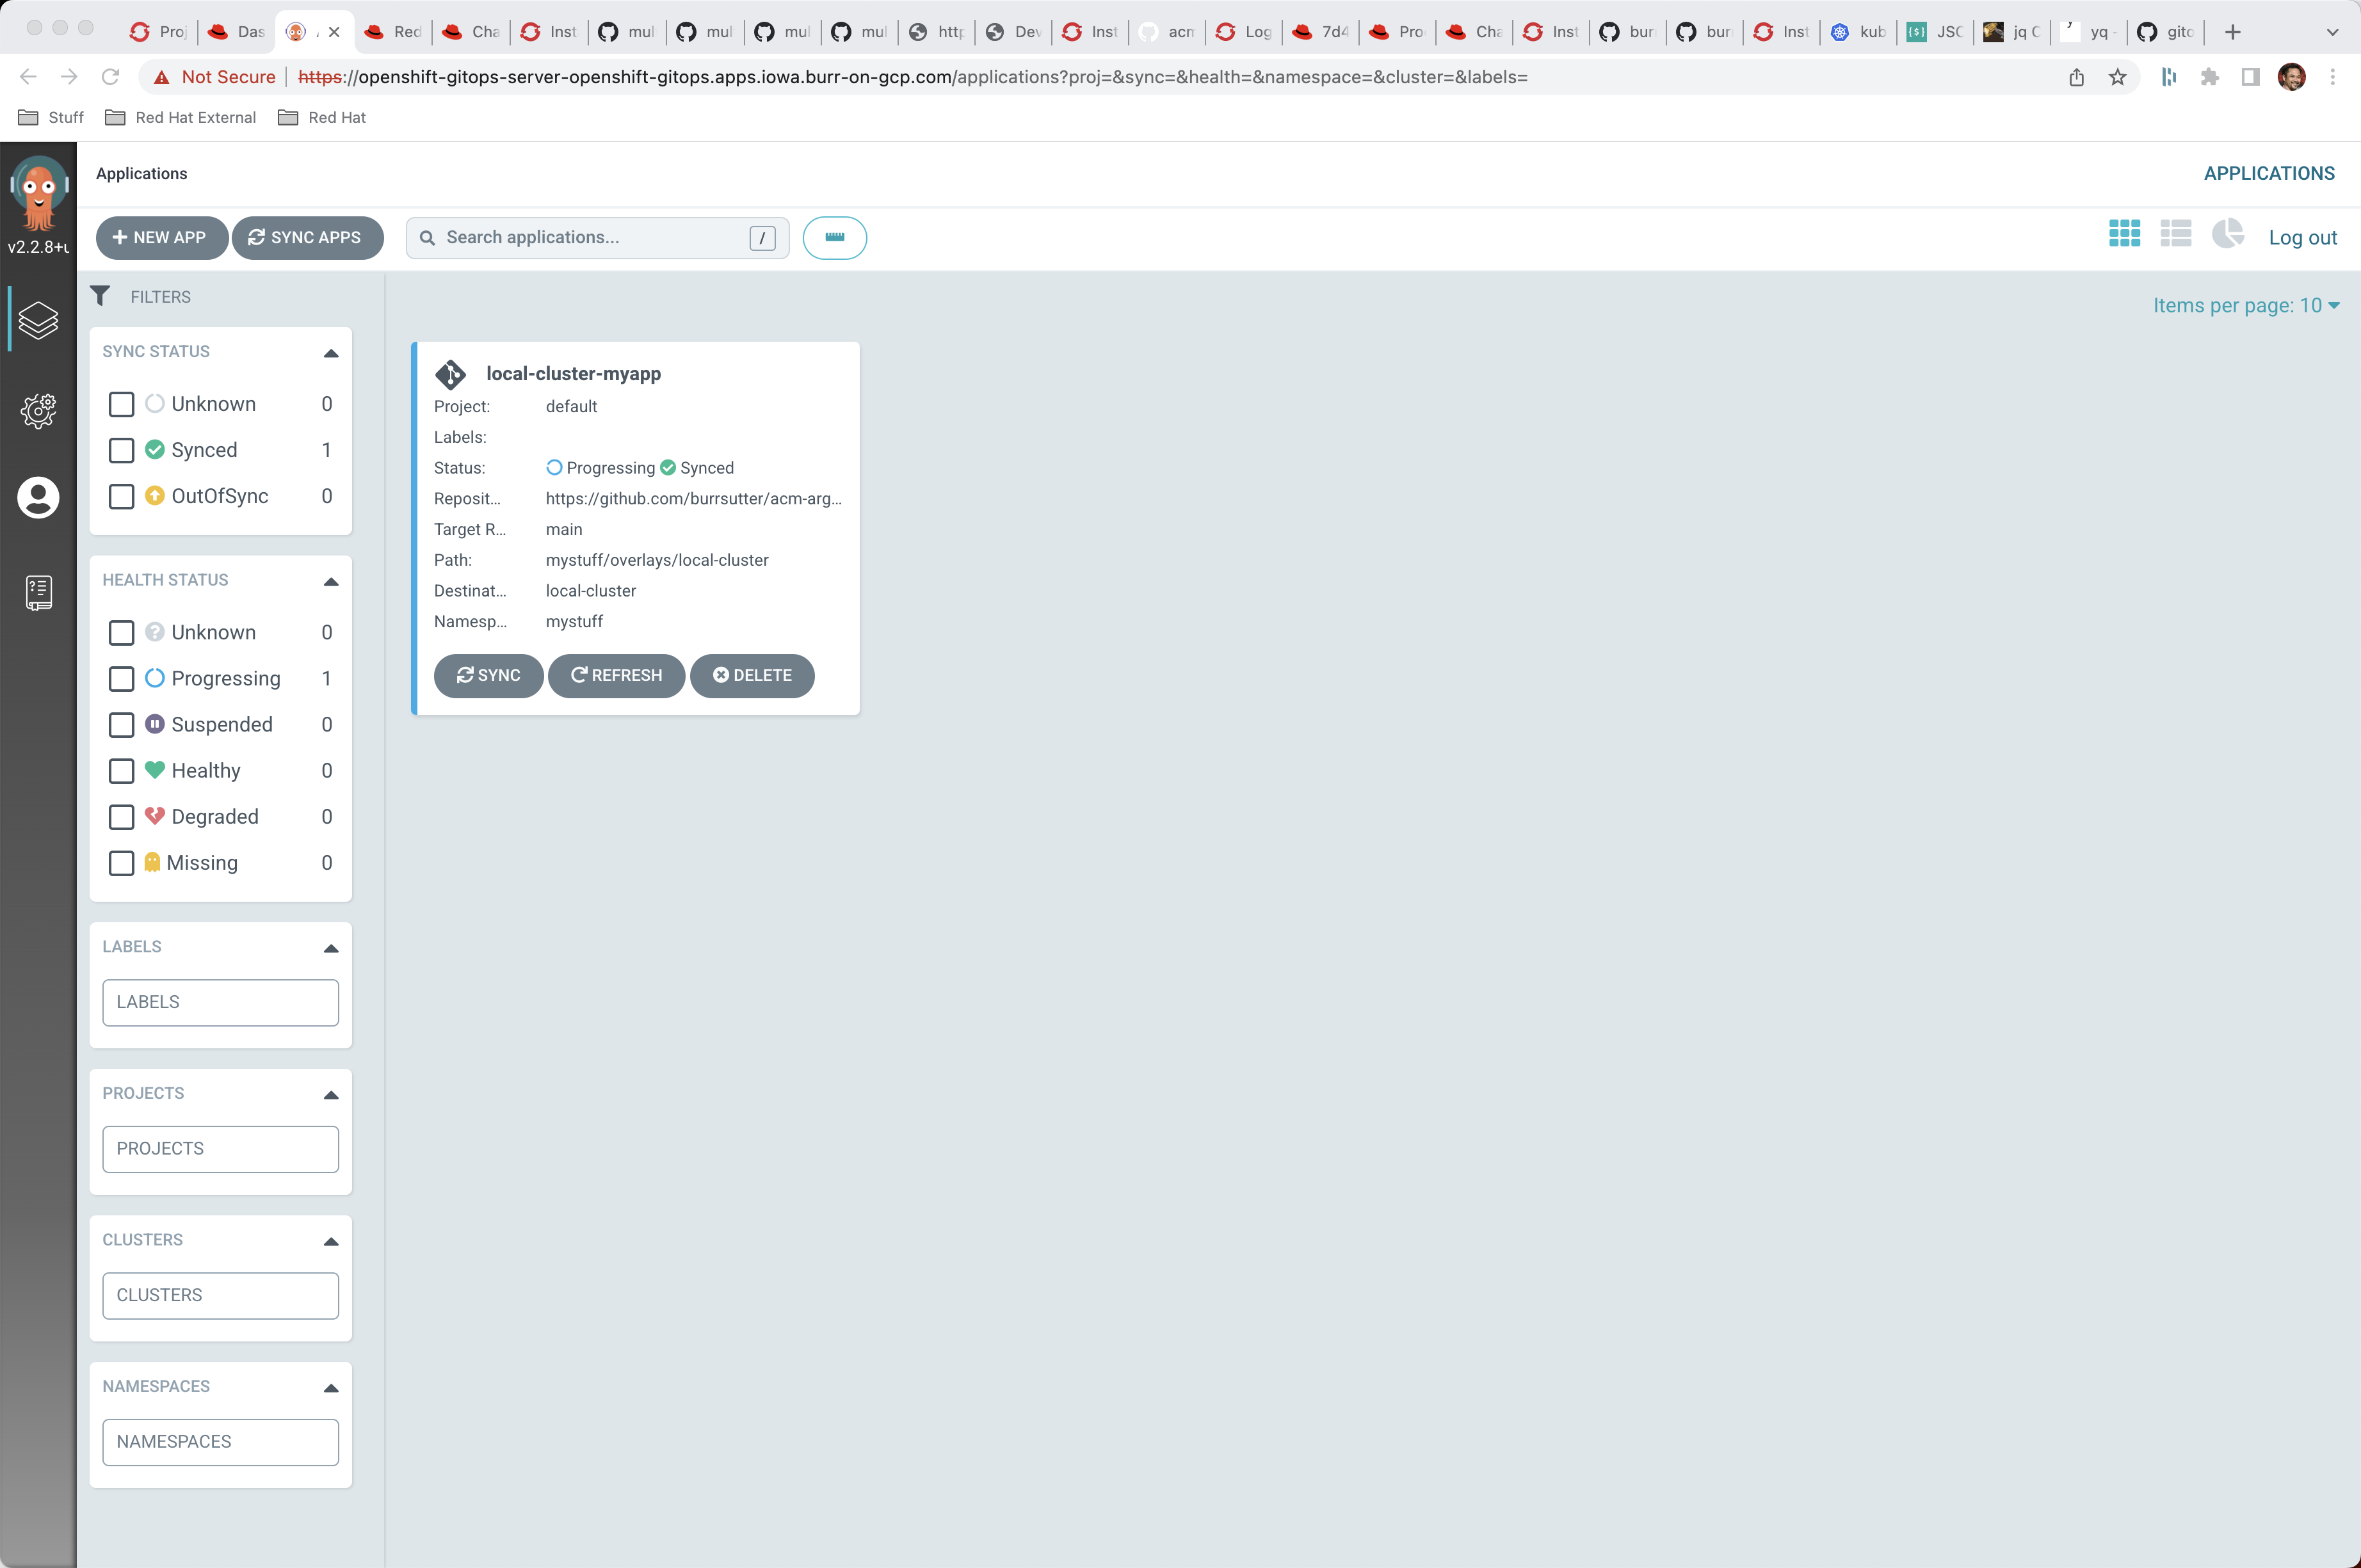Toggle the Unknown sync status checkbox

coord(122,404)
